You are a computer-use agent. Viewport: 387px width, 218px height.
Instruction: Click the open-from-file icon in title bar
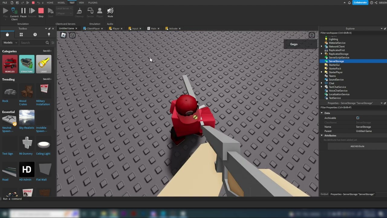[17, 3]
